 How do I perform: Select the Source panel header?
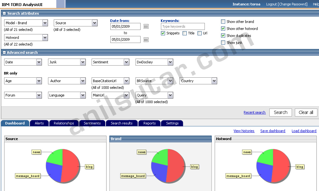coord(55,139)
